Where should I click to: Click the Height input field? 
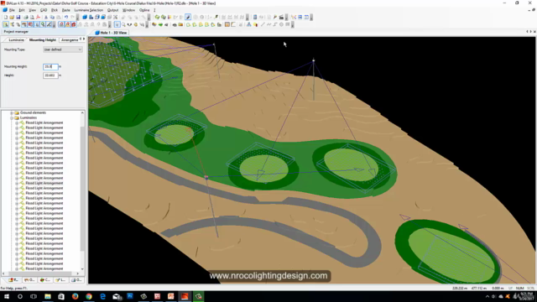pos(50,75)
